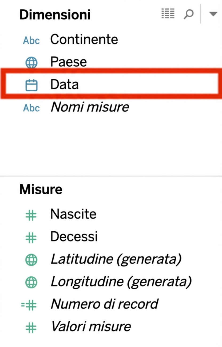Open the search fields magnifier icon

pos(188,14)
